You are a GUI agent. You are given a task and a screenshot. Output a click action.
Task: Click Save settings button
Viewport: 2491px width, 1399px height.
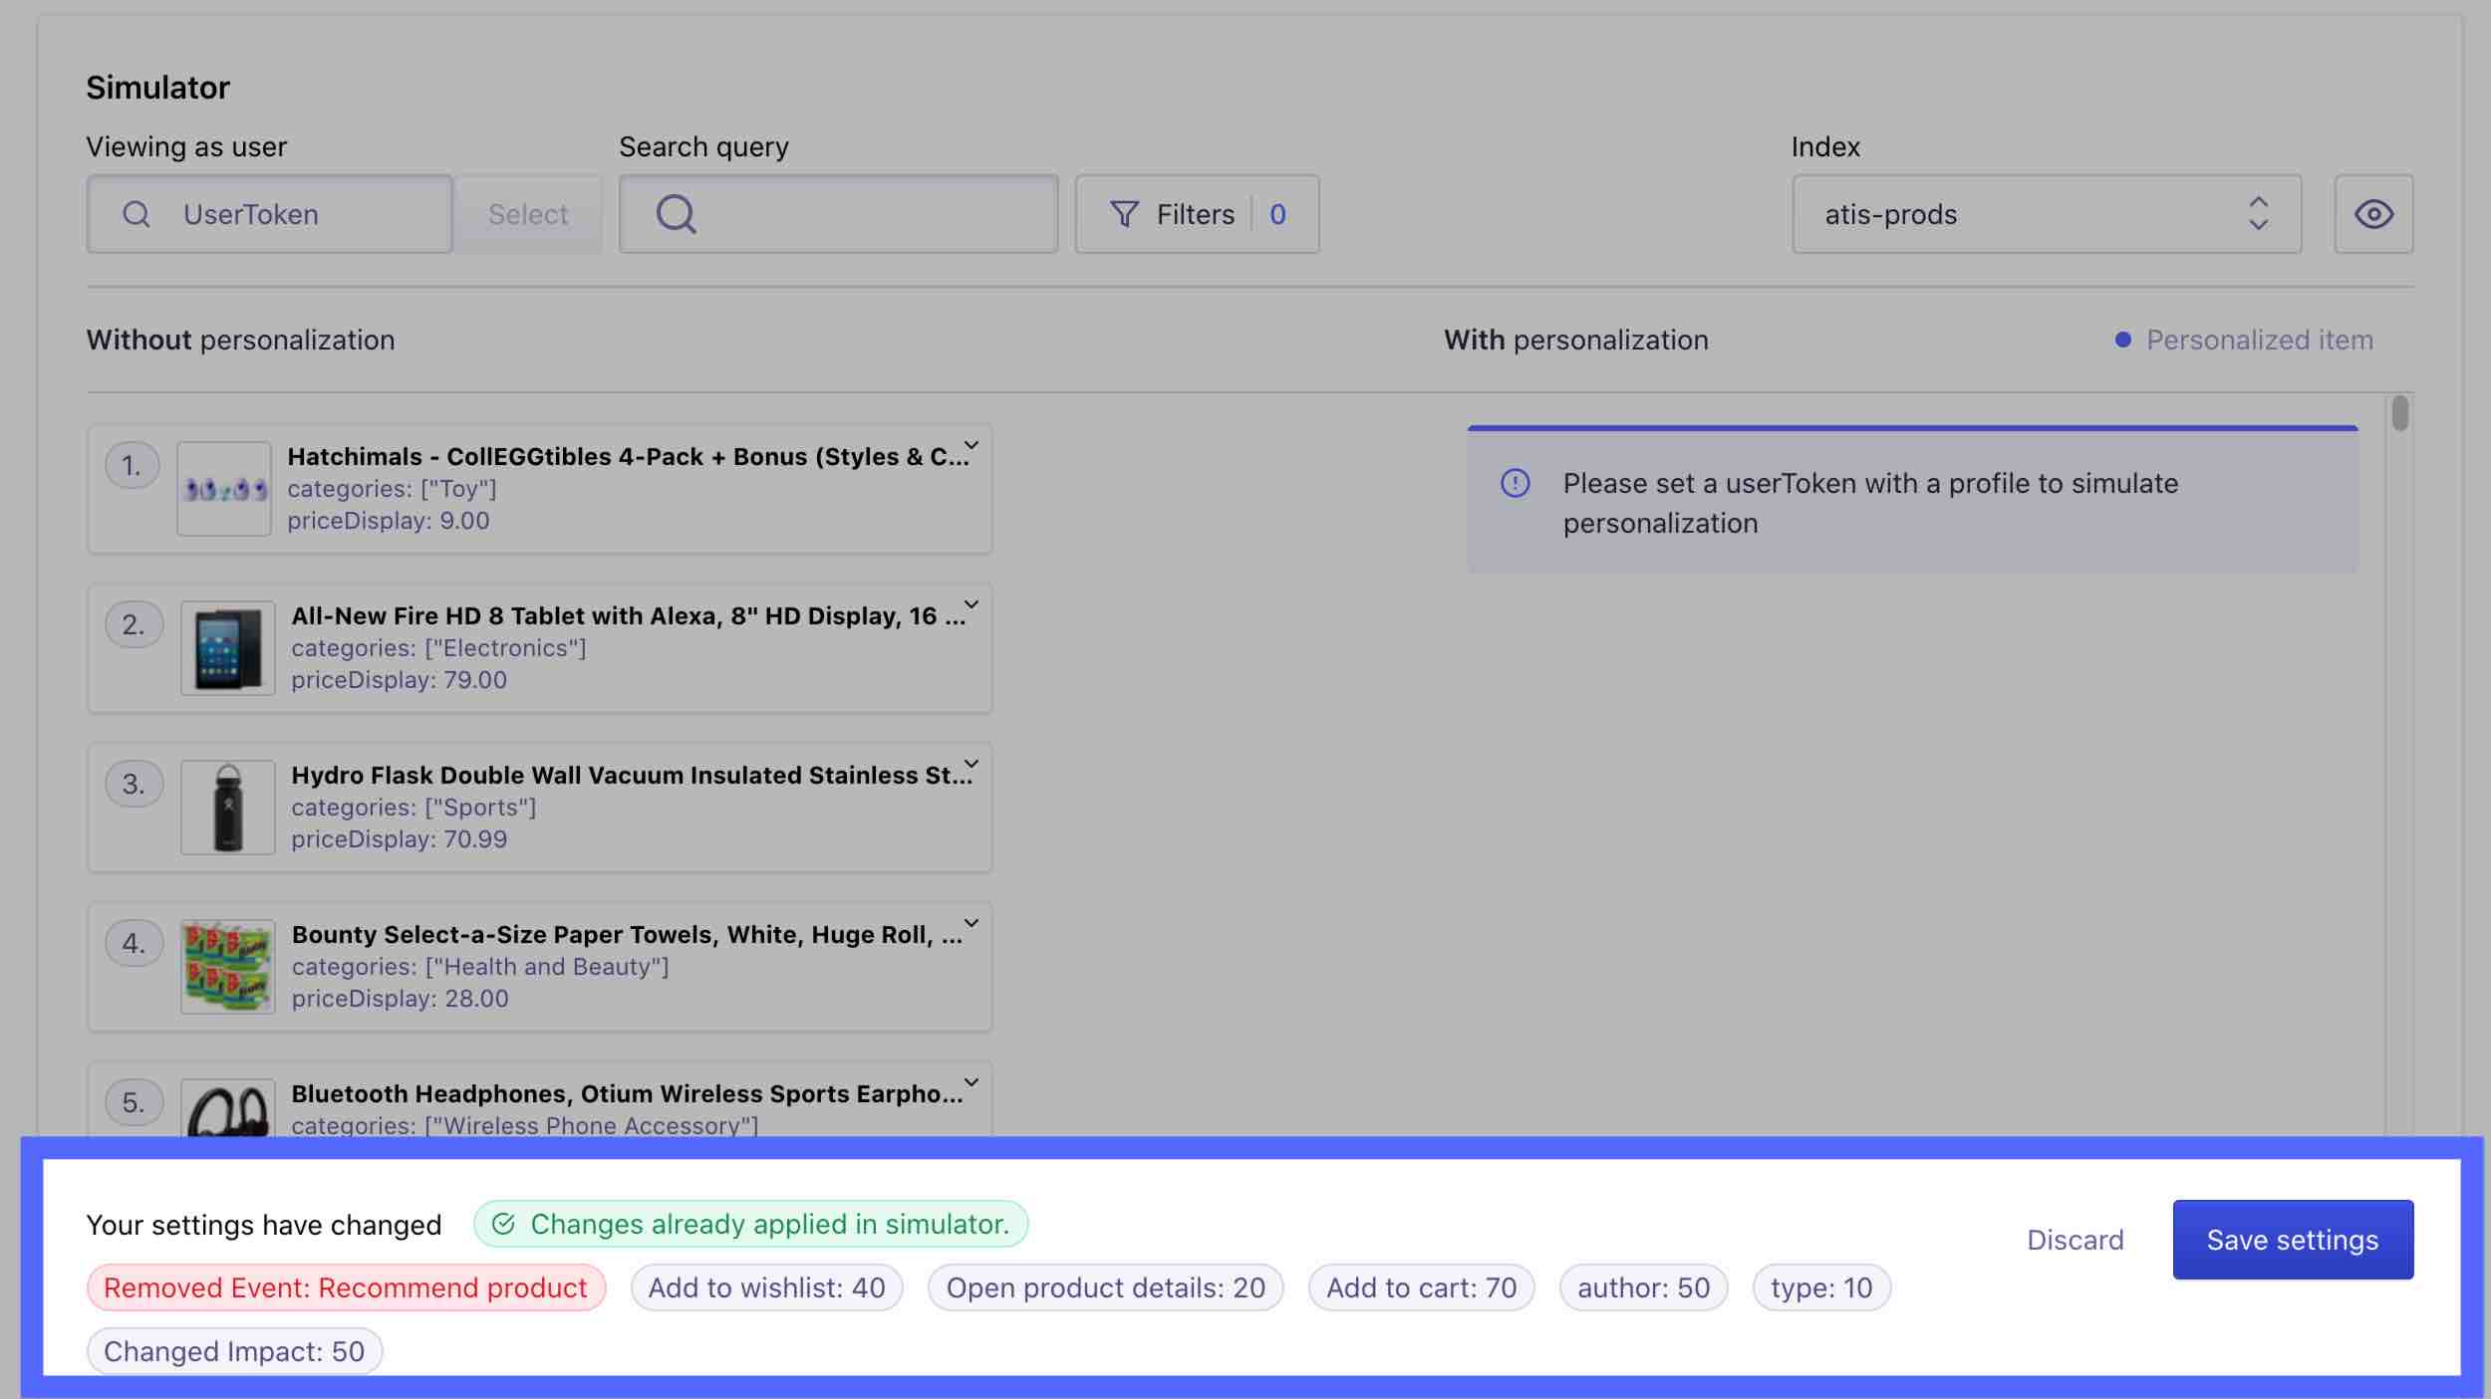(x=2291, y=1239)
